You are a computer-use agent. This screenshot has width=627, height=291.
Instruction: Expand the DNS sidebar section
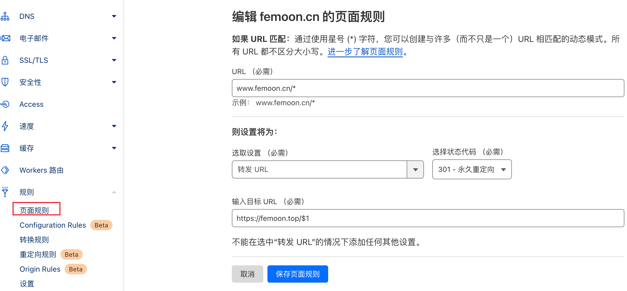(114, 16)
